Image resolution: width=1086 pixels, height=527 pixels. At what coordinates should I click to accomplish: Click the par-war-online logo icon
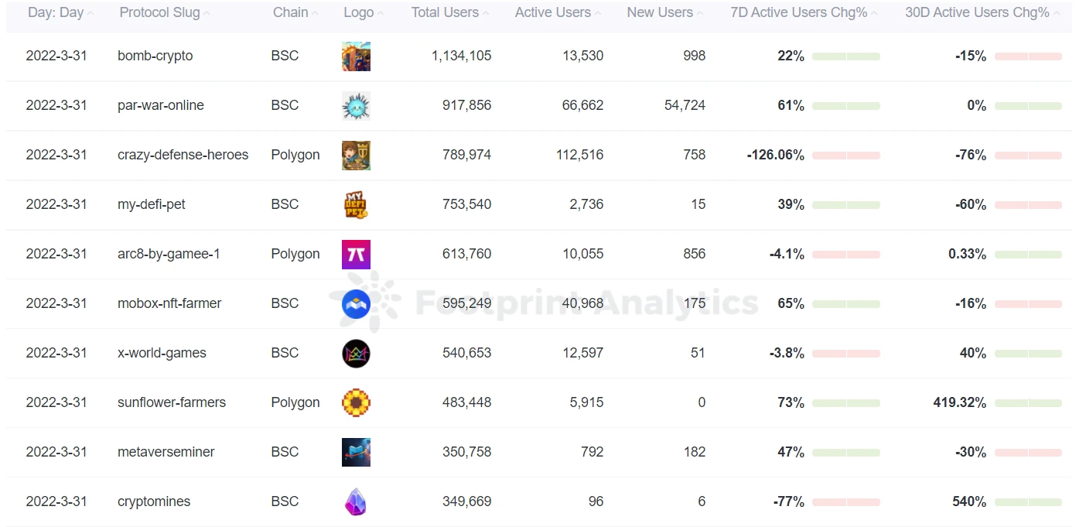(356, 106)
